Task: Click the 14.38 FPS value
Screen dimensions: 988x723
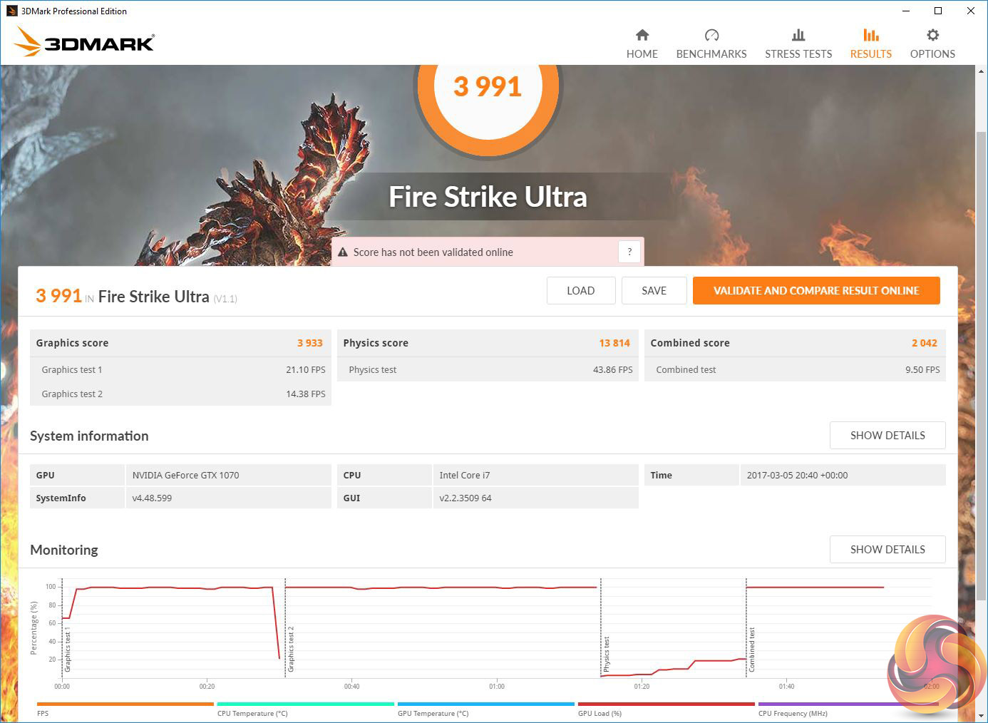Action: pyautogui.click(x=306, y=394)
